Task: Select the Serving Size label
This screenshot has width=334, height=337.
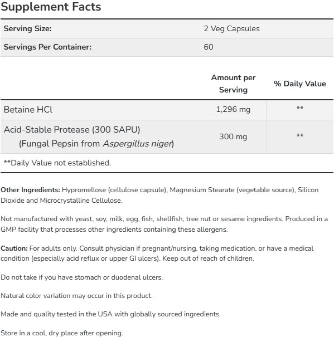Action: 28,28
